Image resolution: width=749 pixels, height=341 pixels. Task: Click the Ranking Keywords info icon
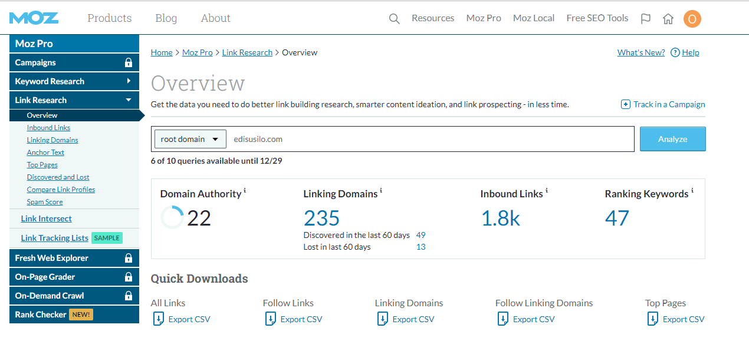click(x=692, y=191)
